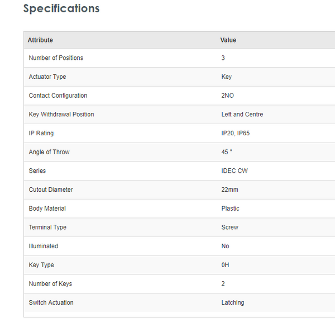Click the 0H key type value

(225, 265)
